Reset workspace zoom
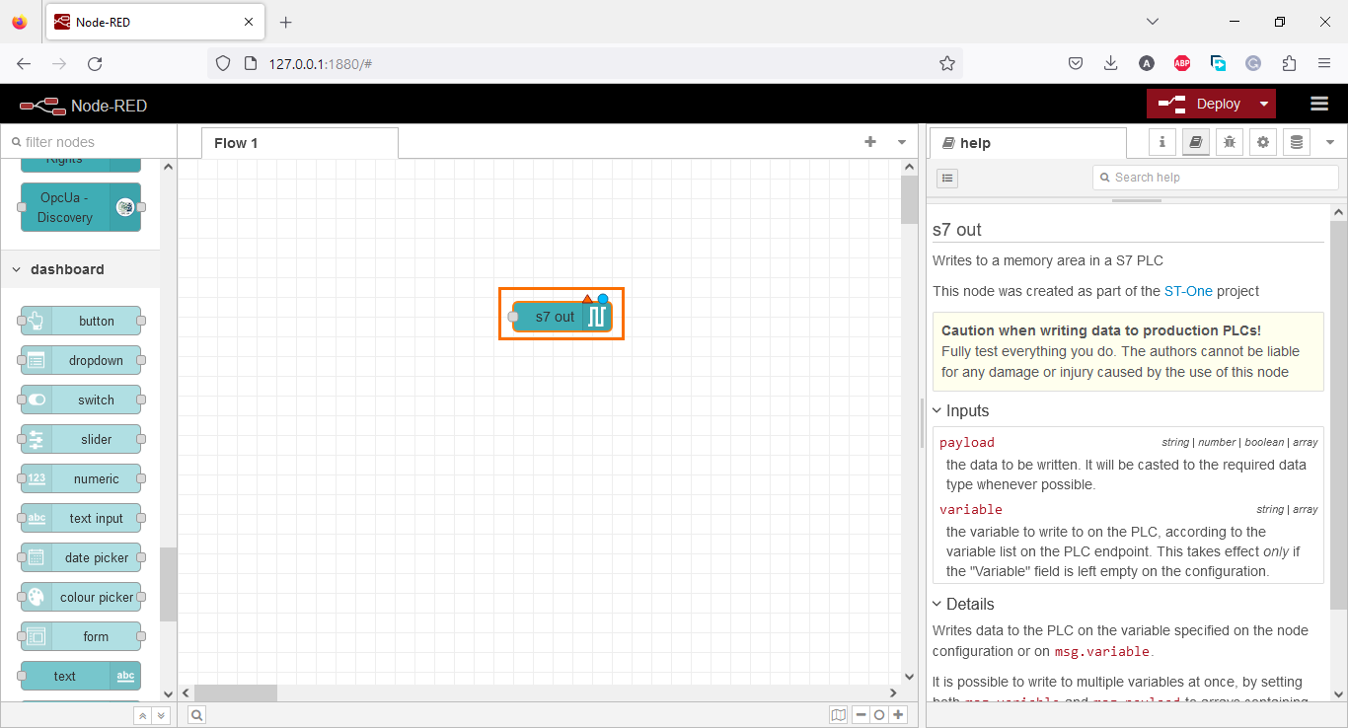 tap(879, 715)
